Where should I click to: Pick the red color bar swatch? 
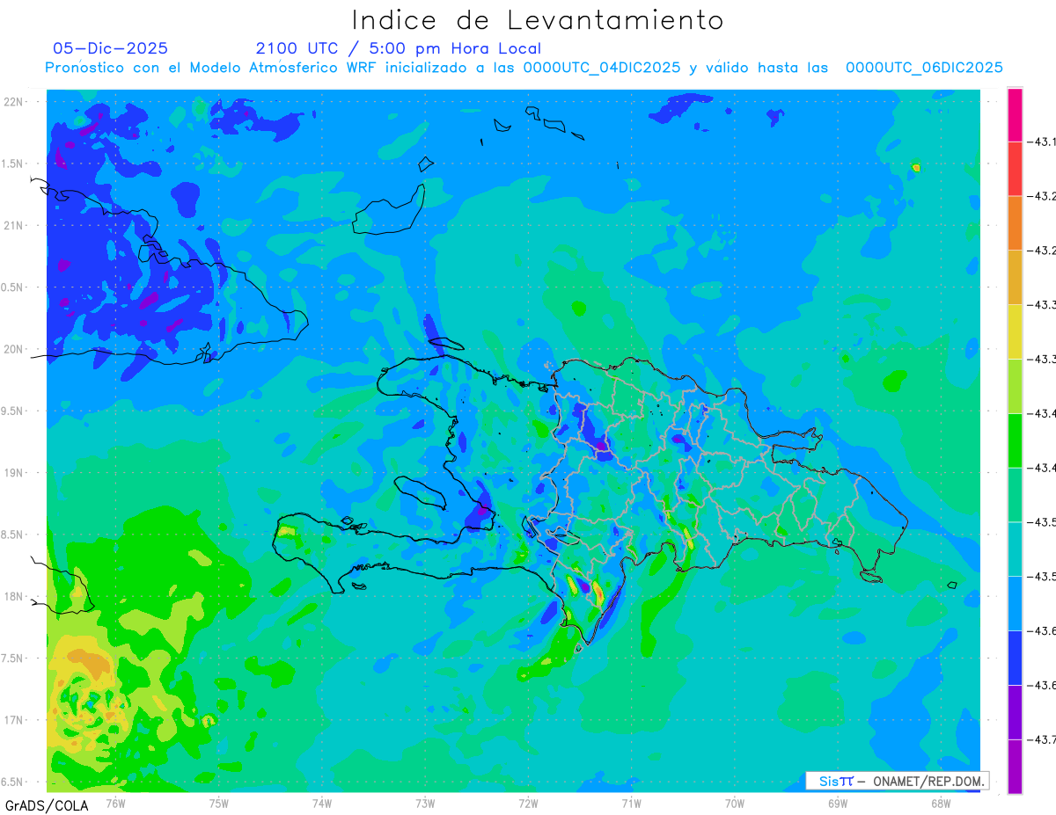pos(1015,169)
